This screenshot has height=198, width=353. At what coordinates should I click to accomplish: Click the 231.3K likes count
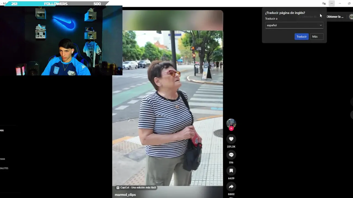pyautogui.click(x=231, y=147)
